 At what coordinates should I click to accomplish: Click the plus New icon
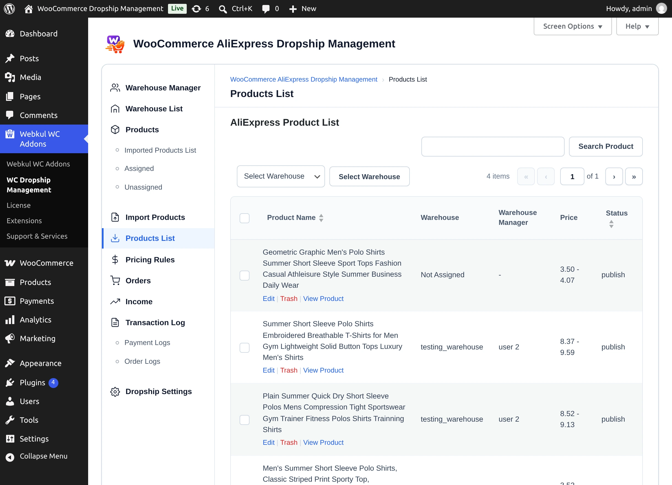[293, 9]
